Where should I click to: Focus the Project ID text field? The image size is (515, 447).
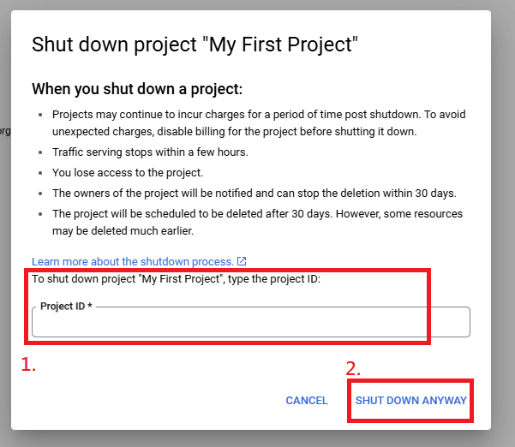250,324
